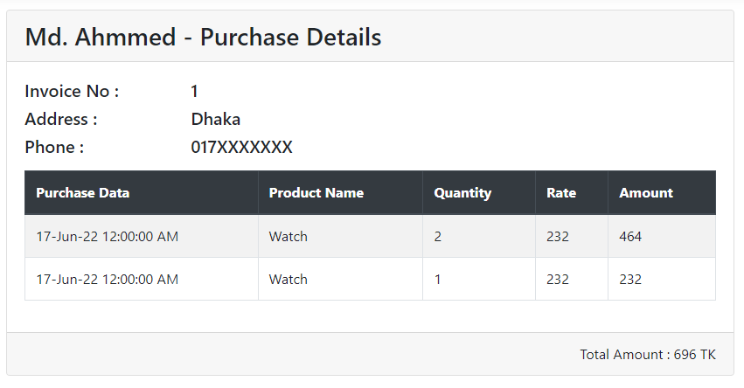Click the Md. Ahmmed - Purchase Details heading
Image resolution: width=744 pixels, height=388 pixels.
(203, 37)
